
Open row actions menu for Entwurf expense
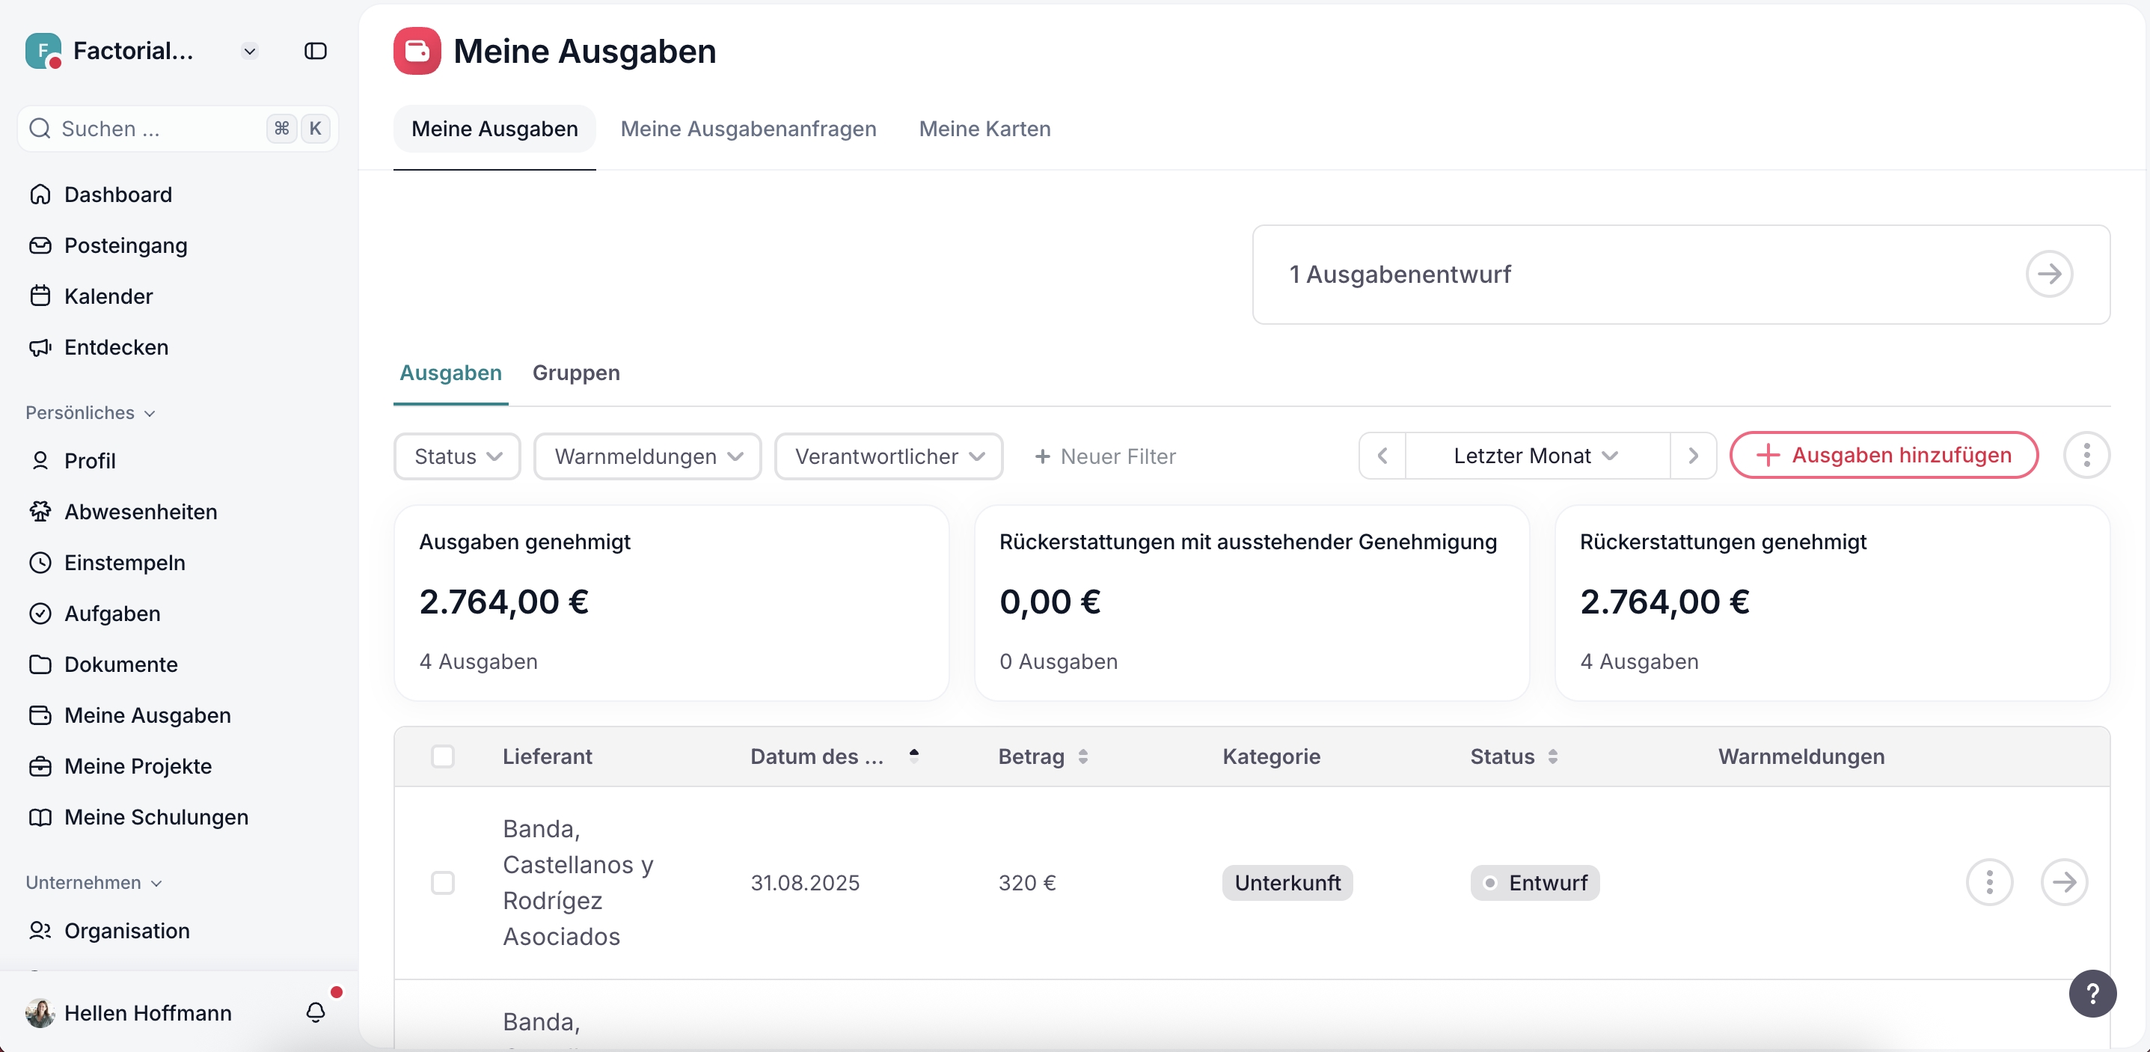pyautogui.click(x=1989, y=882)
